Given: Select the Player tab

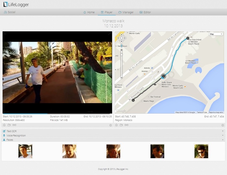Looking at the screenshot, I should click(107, 12).
